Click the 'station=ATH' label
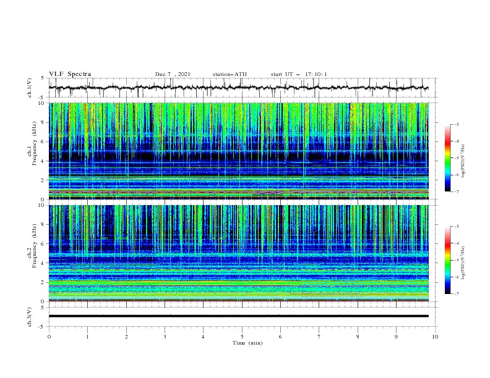 230,74
